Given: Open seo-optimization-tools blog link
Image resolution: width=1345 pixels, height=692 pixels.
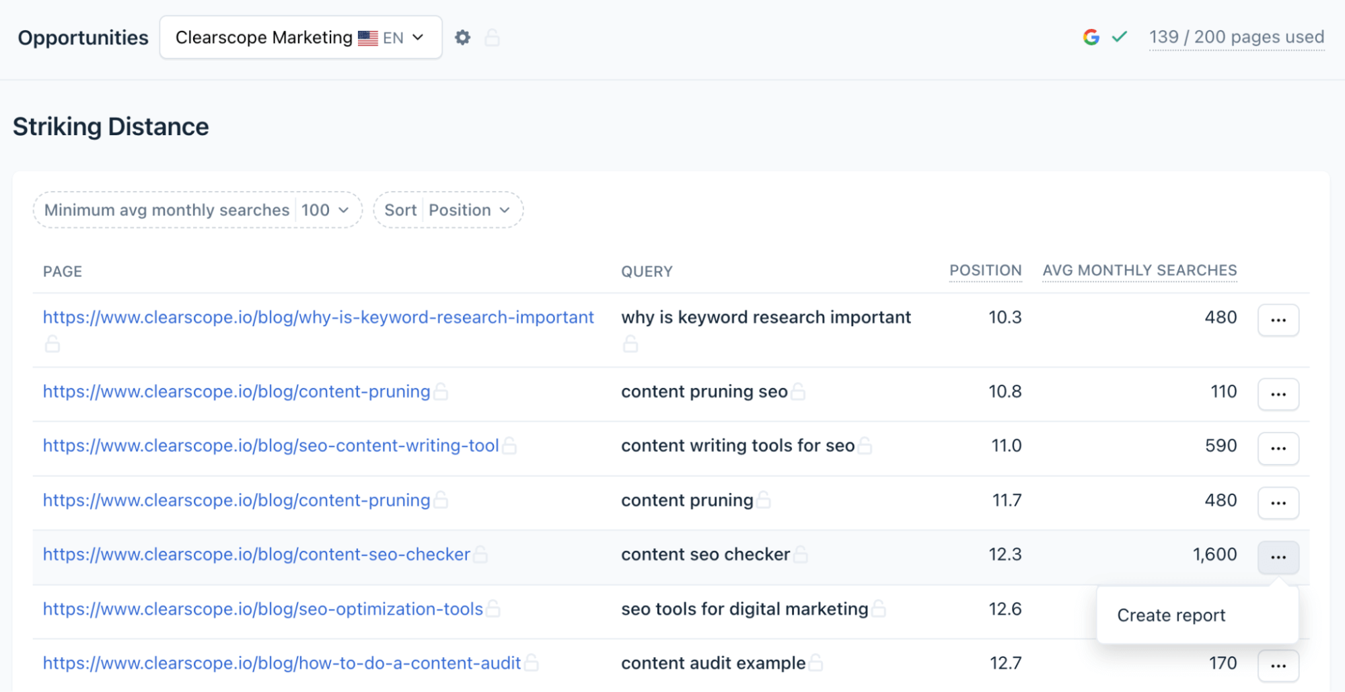Looking at the screenshot, I should point(263,609).
